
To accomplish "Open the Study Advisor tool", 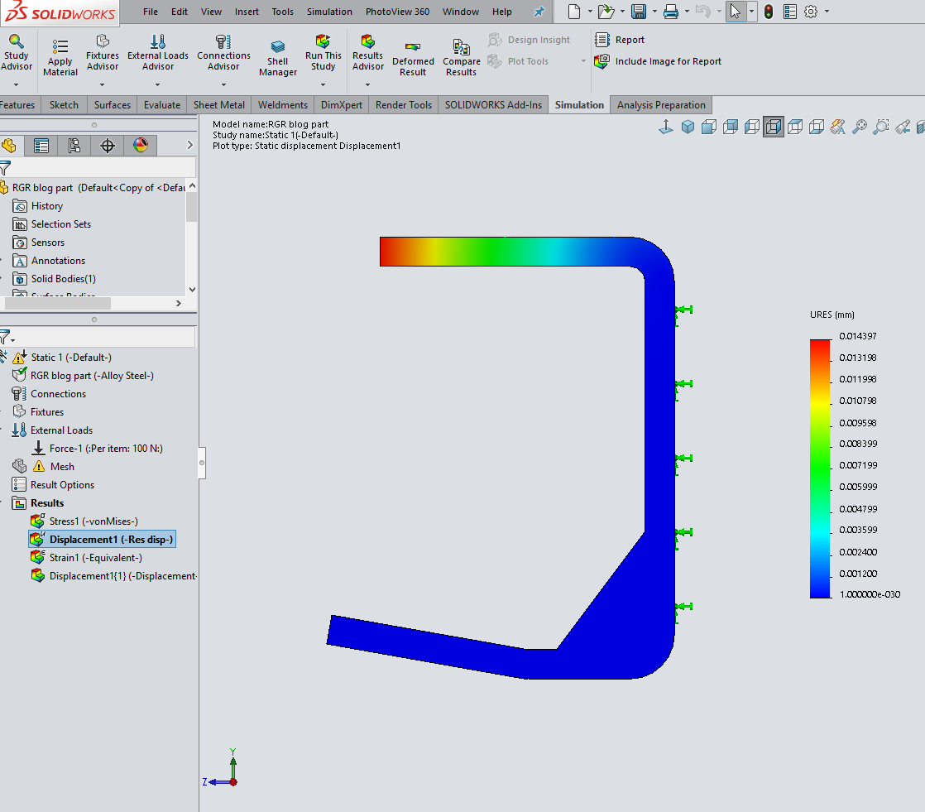I will (16, 52).
